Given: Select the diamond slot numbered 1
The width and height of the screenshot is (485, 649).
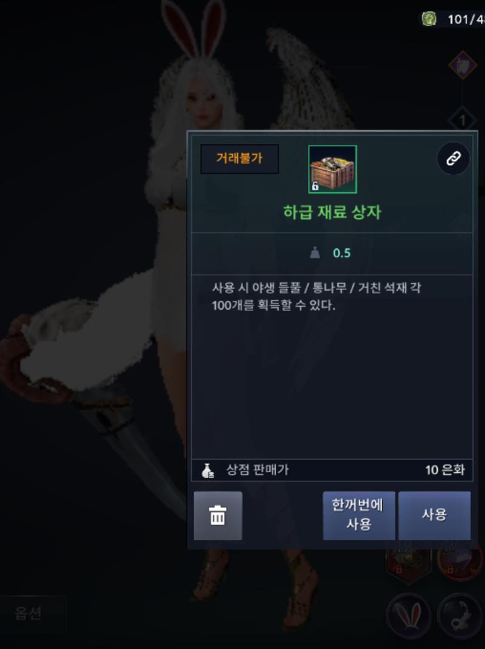Looking at the screenshot, I should tap(463, 120).
